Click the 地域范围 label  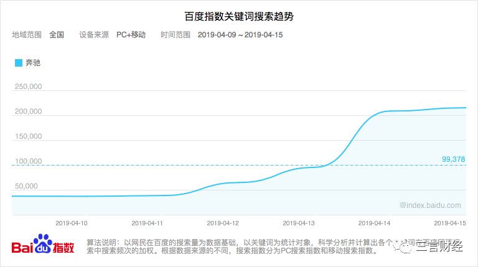click(x=27, y=35)
